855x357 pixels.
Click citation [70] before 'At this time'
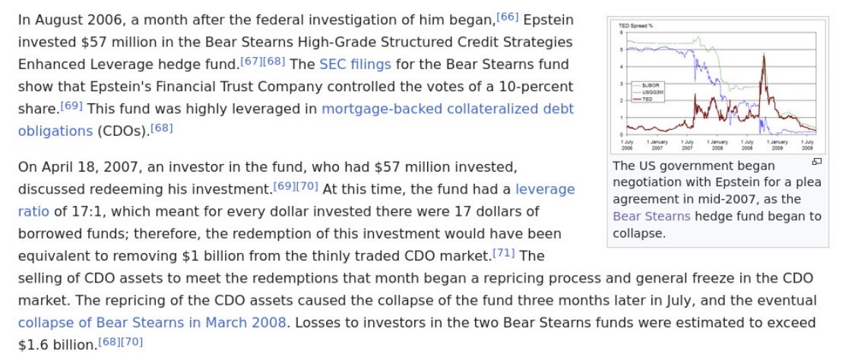pos(307,185)
